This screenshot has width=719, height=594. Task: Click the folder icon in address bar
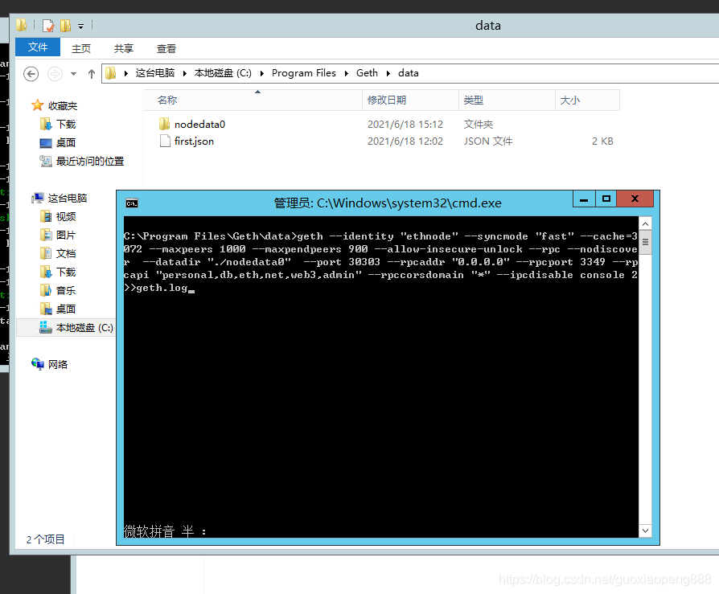pos(110,73)
